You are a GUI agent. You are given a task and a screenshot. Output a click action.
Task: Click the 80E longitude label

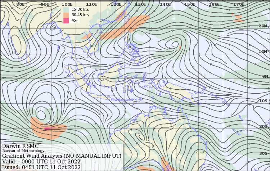tap(21, 4)
